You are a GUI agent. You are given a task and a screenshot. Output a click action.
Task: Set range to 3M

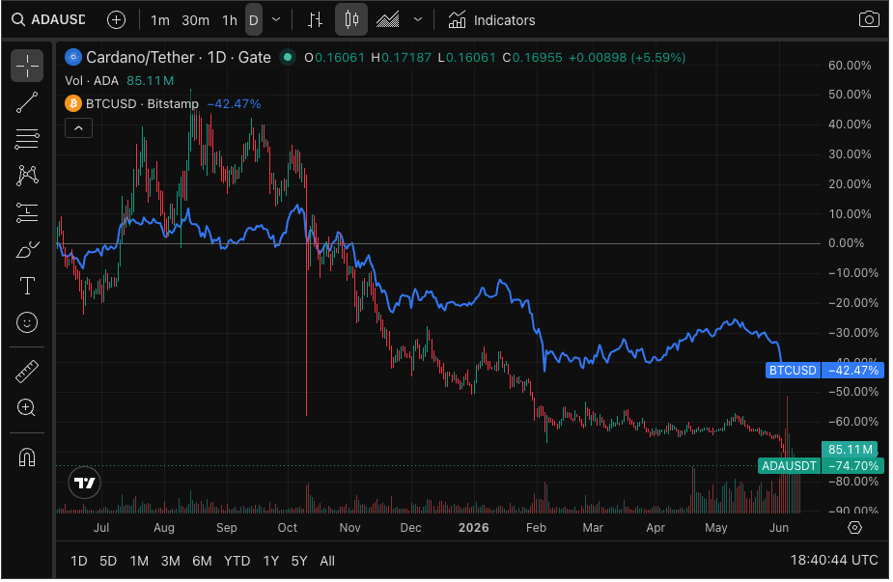[170, 562]
